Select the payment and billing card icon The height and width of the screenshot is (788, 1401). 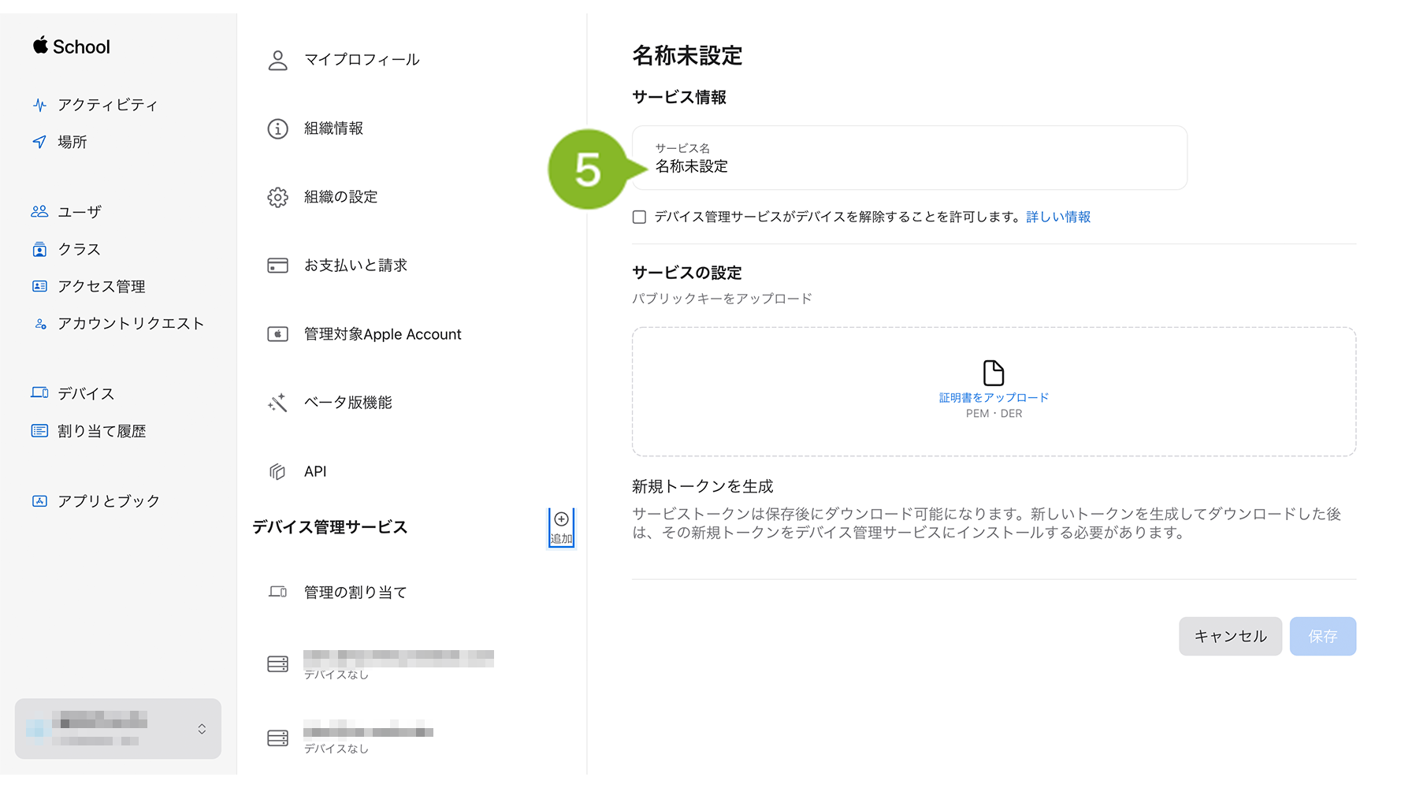pyautogui.click(x=277, y=266)
